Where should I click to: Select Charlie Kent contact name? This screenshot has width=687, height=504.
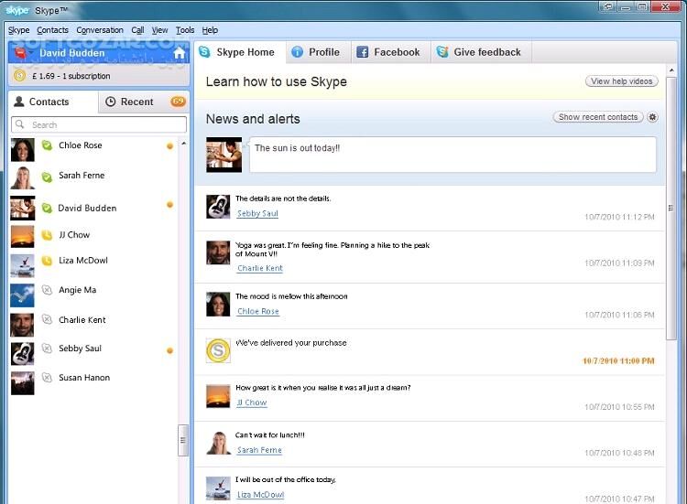click(82, 320)
